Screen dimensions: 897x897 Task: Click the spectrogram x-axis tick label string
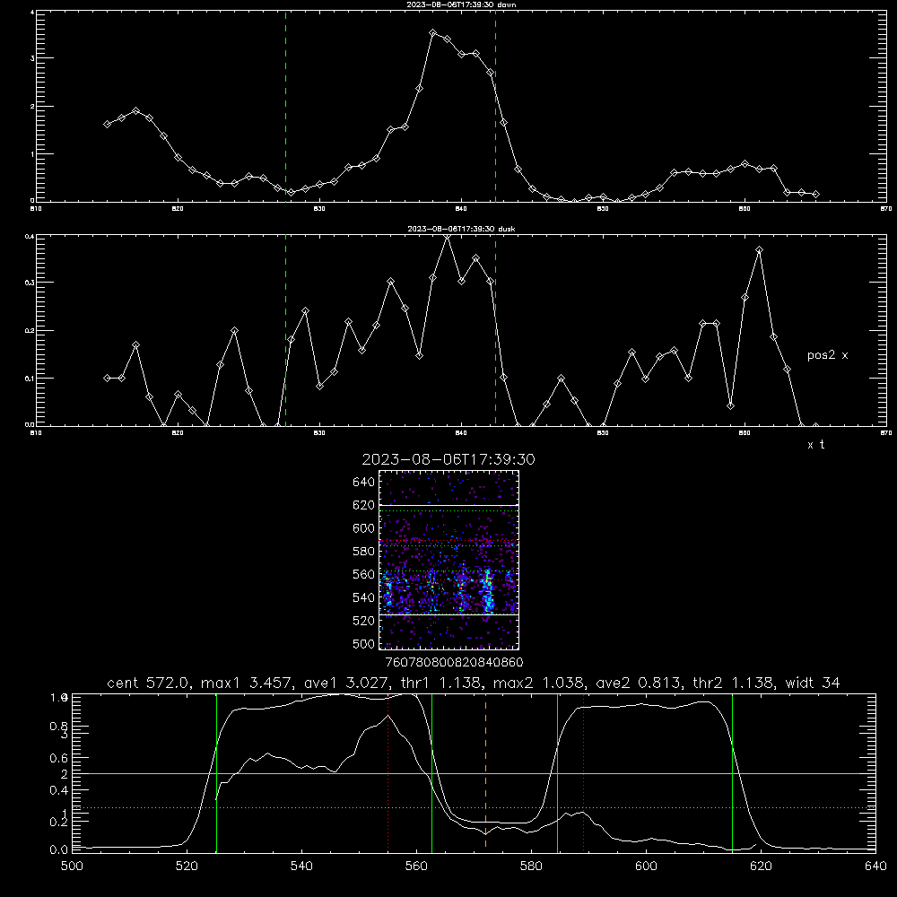[x=454, y=662]
